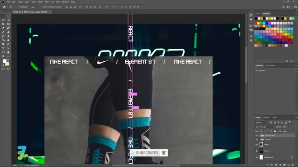298x167 pixels.
Task: Pick the red swatch in Swatches panel
Action: pos(256,23)
